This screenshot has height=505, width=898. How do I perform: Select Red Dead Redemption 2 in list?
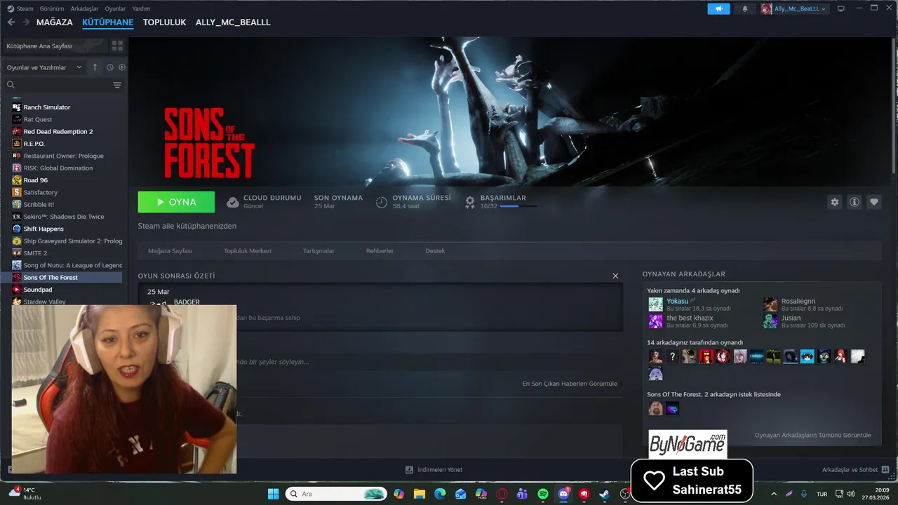click(58, 131)
